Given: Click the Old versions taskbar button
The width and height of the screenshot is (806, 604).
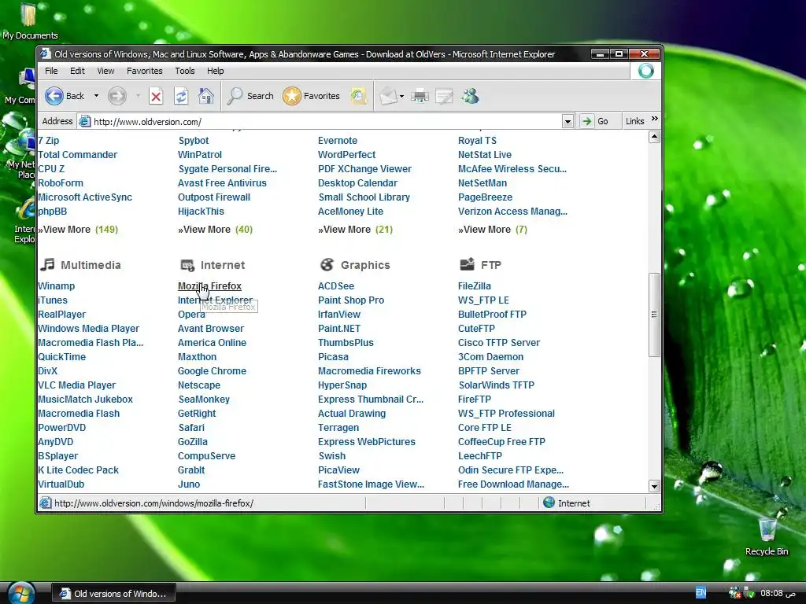Looking at the screenshot, I should pyautogui.click(x=113, y=593).
